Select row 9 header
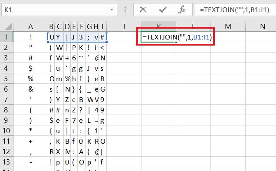 click(x=7, y=120)
